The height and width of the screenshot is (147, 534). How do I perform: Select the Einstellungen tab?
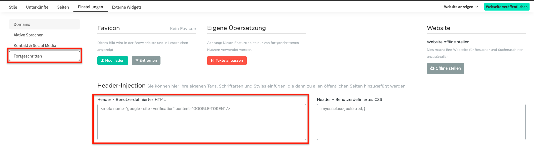[90, 7]
